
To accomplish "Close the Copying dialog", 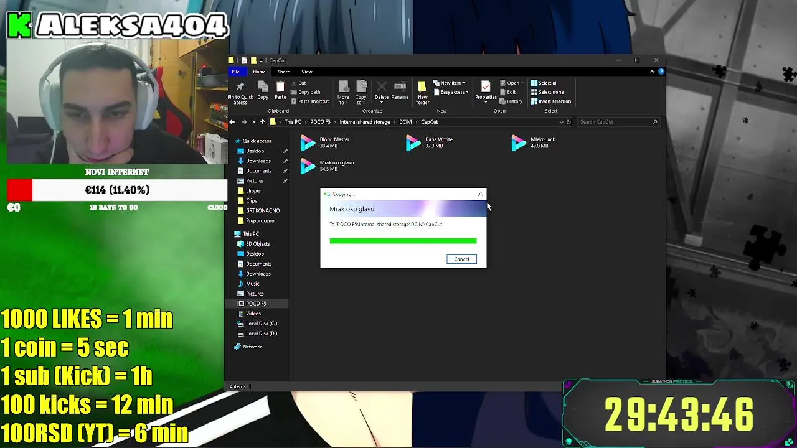I will (480, 194).
